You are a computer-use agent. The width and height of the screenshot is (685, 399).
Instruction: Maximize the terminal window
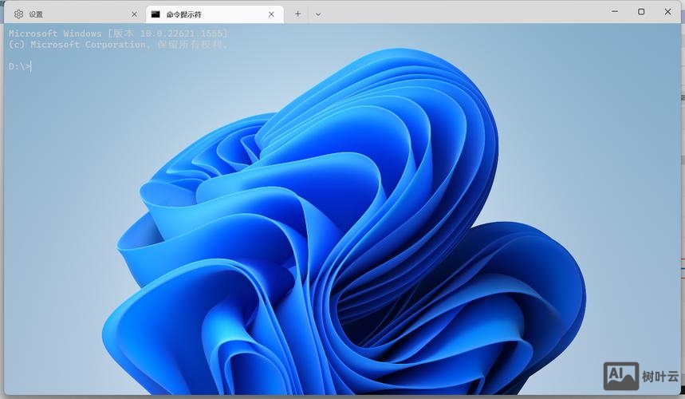[641, 12]
